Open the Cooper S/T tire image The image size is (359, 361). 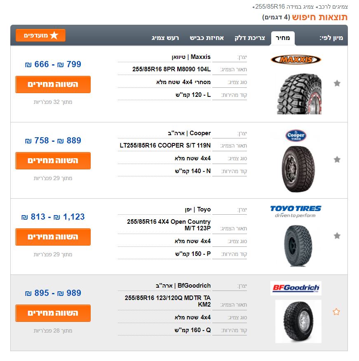point(298,169)
